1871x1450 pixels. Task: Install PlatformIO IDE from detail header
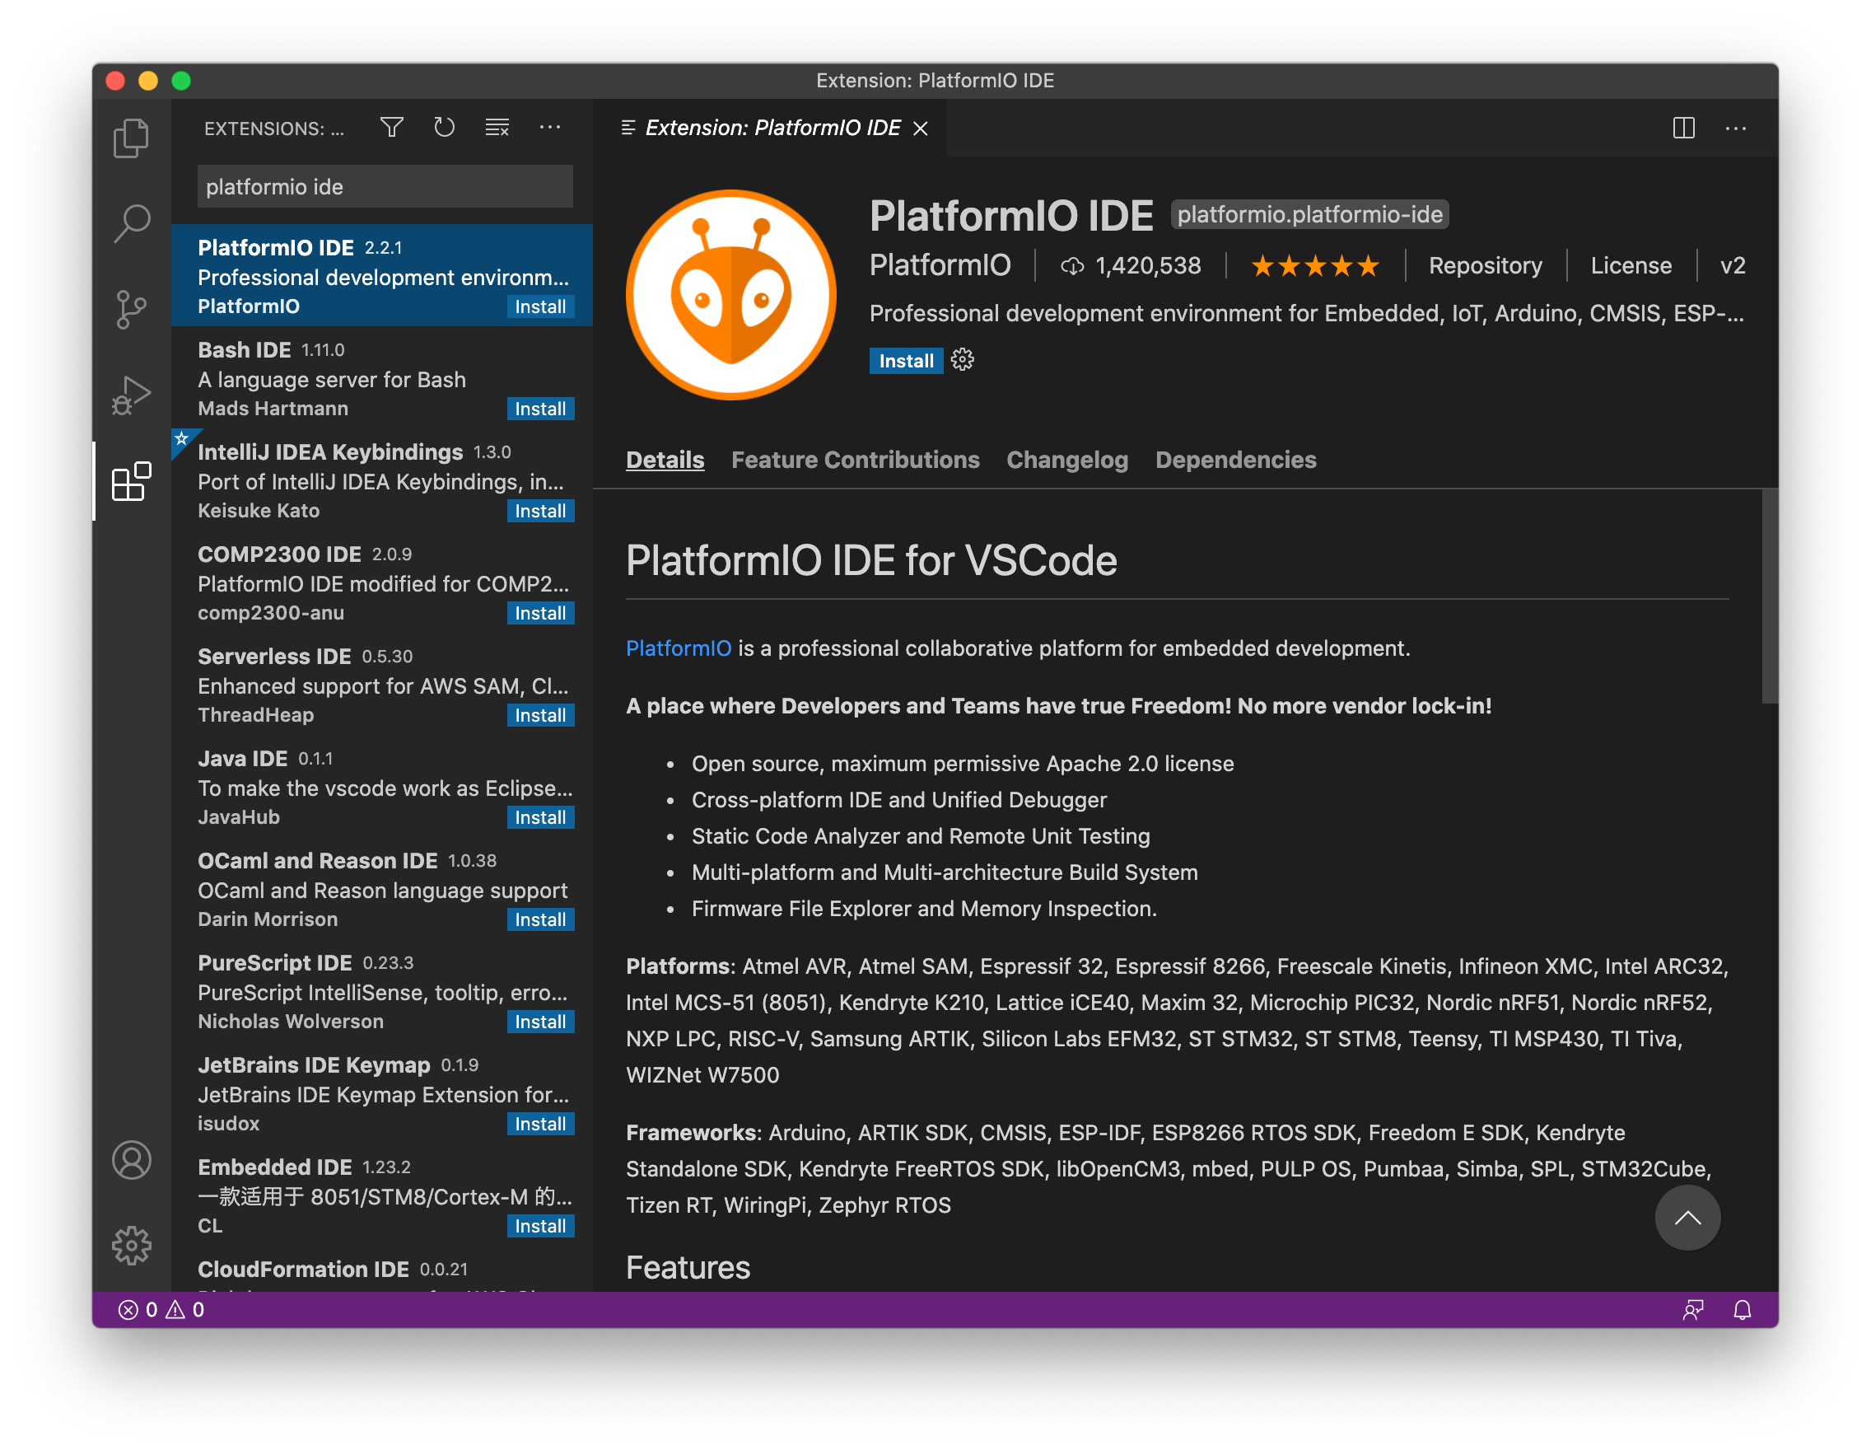click(x=906, y=361)
